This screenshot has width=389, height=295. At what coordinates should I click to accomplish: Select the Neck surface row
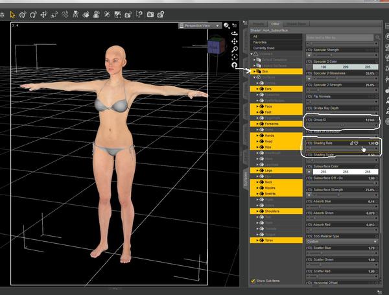coord(276,182)
